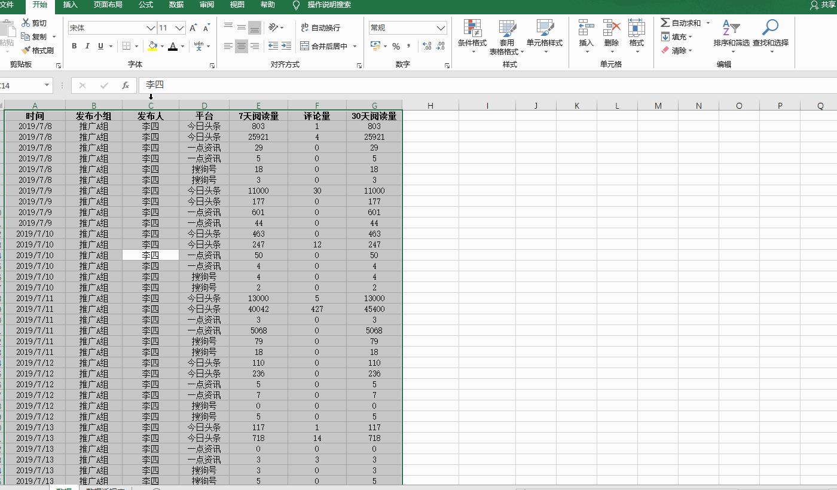
Task: Click the Copy (复制) button
Action: [x=35, y=36]
